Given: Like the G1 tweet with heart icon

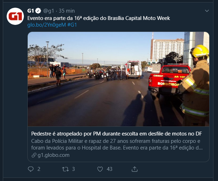Looking at the screenshot, I should point(100,169).
